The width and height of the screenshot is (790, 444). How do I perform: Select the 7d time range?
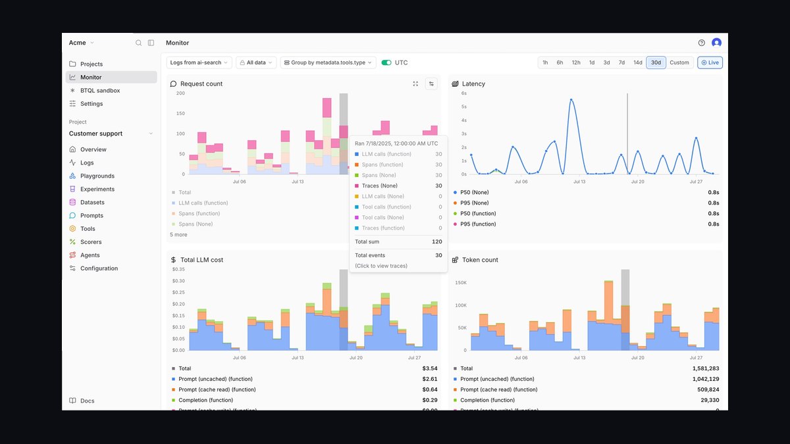click(621, 62)
